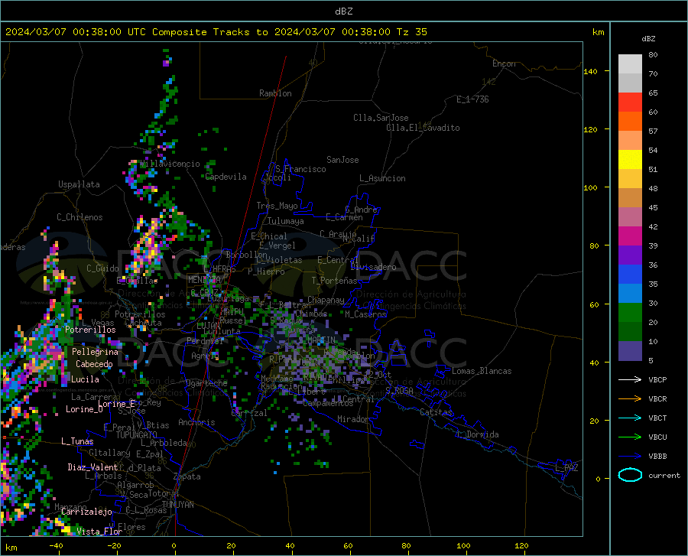Click the Potrerillos white map label
This screenshot has width=688, height=556.
[90, 330]
